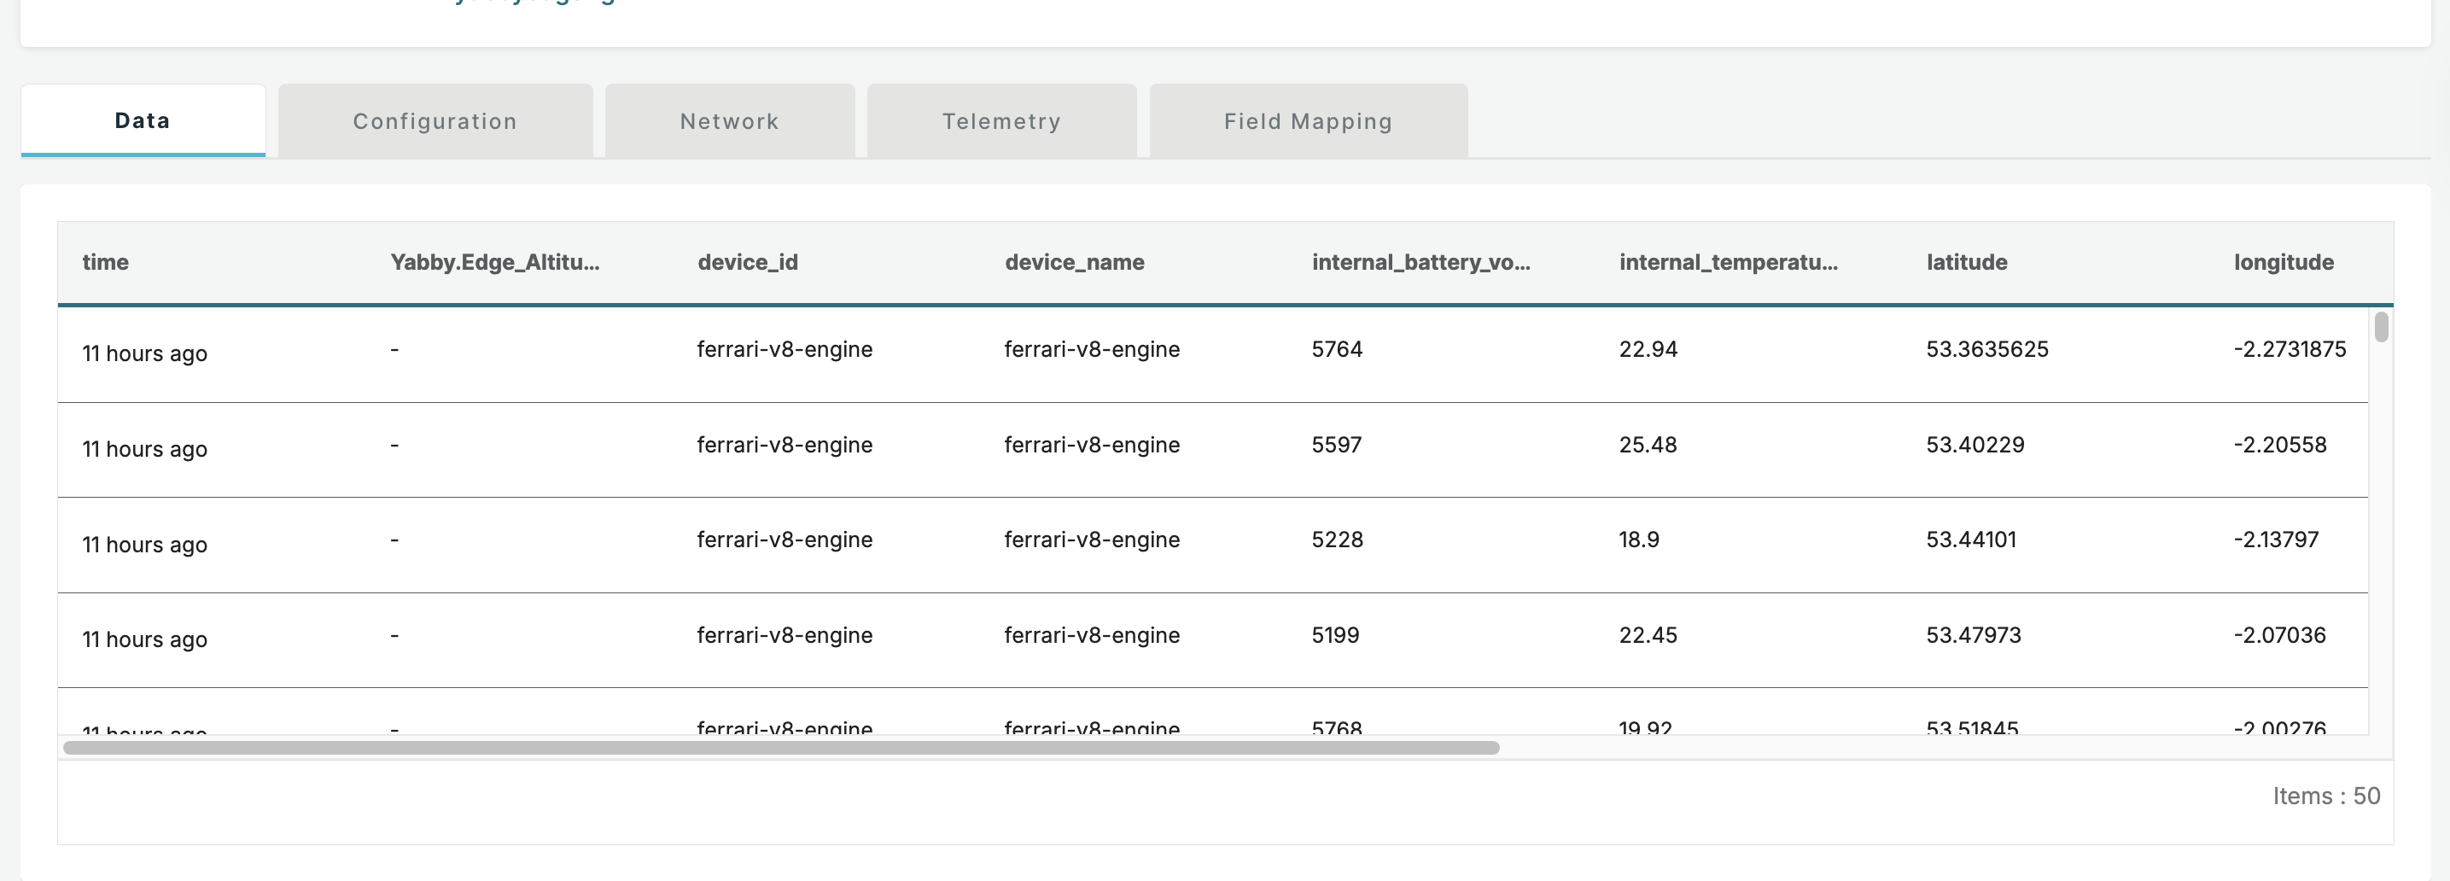The width and height of the screenshot is (2450, 881).
Task: Sort by the latitude column header
Action: click(1966, 263)
